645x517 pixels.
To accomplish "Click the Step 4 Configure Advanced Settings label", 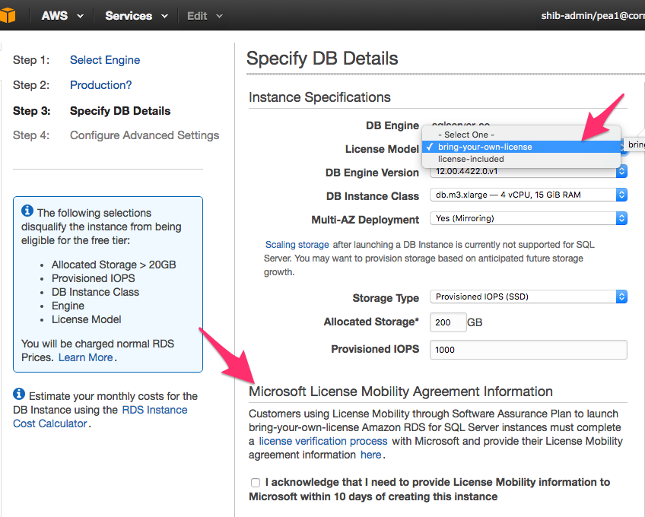I will 145,135.
